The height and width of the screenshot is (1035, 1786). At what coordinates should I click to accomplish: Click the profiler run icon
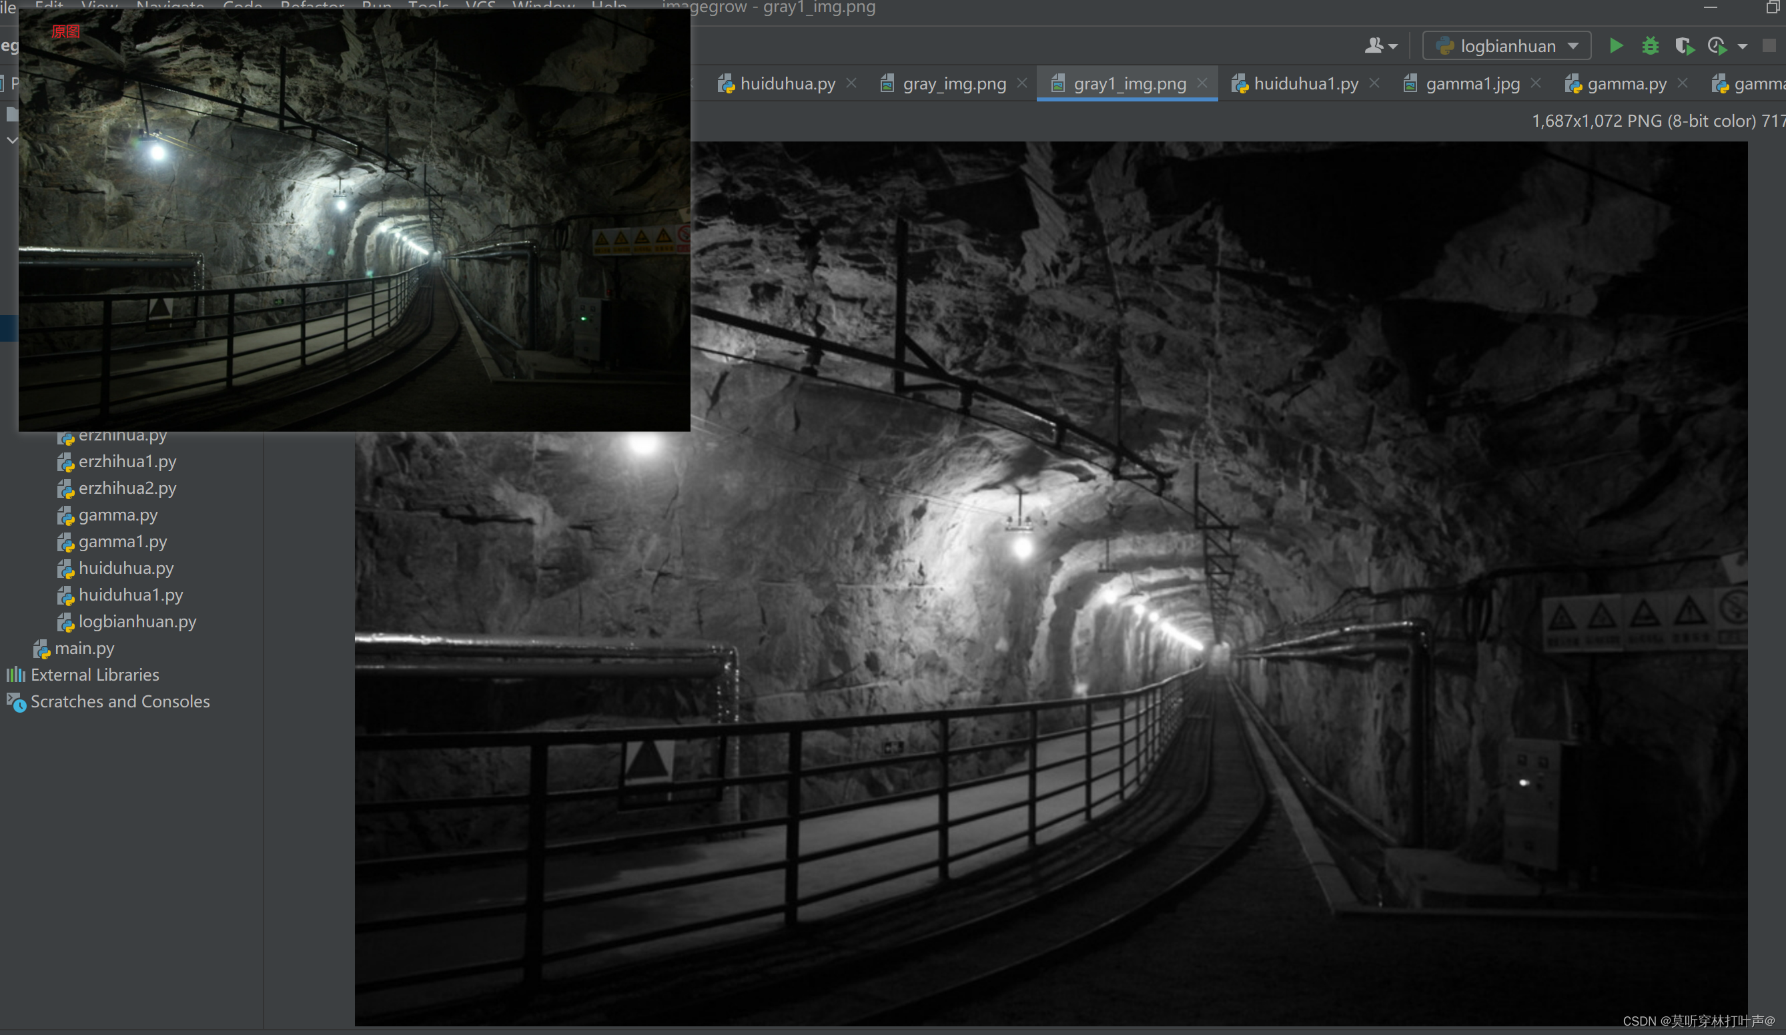point(1717,46)
